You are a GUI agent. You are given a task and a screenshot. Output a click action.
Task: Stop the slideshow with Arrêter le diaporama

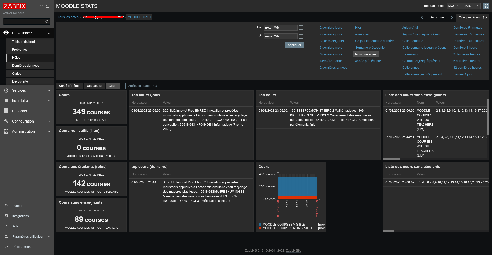tap(142, 86)
